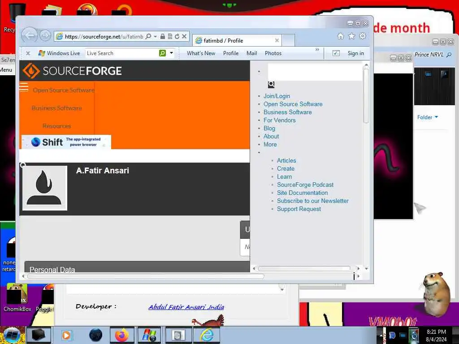Open the Site Documentation link
The image size is (459, 344).
click(303, 193)
